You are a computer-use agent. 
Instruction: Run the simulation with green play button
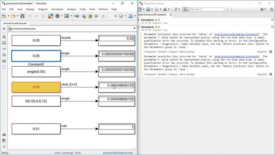(x=90, y=16)
